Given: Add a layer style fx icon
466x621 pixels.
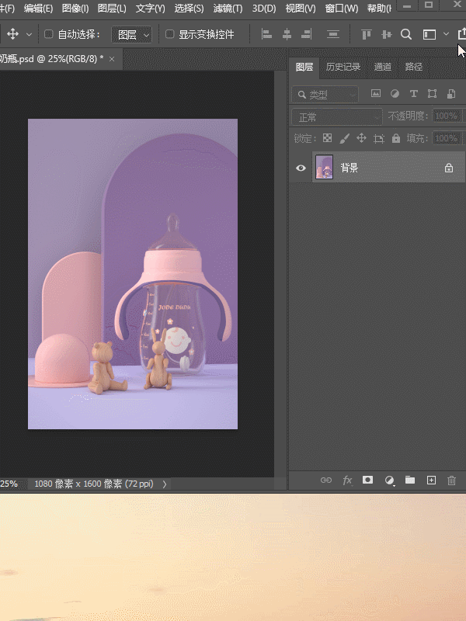Looking at the screenshot, I should (x=347, y=480).
